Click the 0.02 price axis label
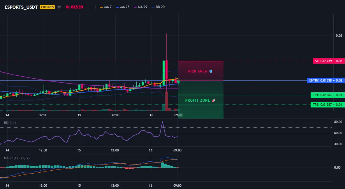 tap(339, 36)
